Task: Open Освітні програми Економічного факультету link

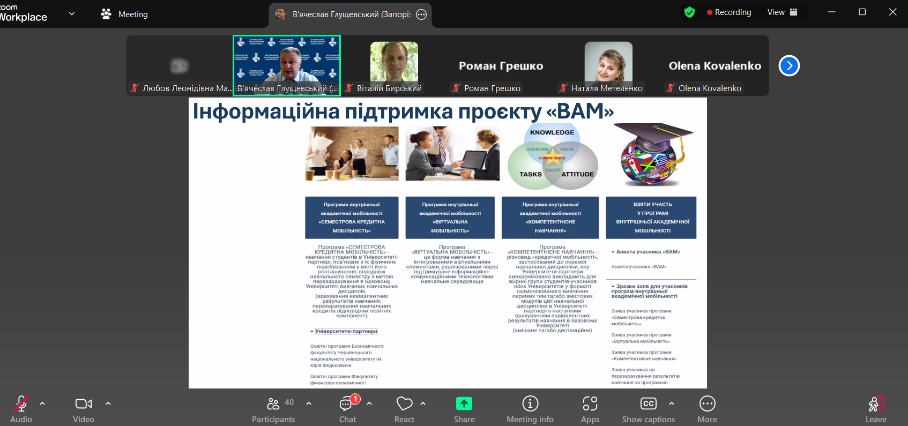Action: (347, 356)
